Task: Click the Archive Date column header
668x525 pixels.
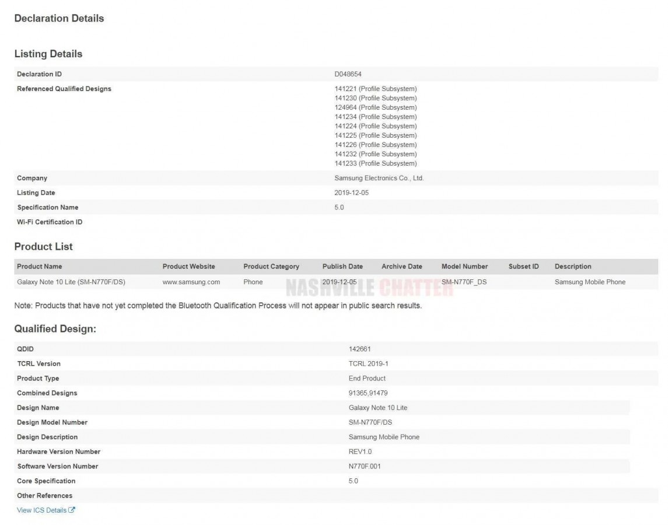Action: coord(402,267)
